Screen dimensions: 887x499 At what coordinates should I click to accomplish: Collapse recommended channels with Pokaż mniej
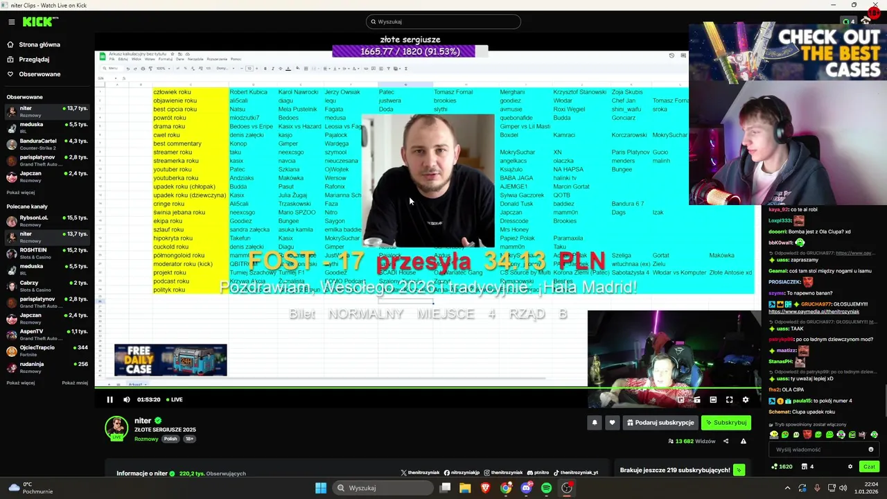tap(75, 383)
